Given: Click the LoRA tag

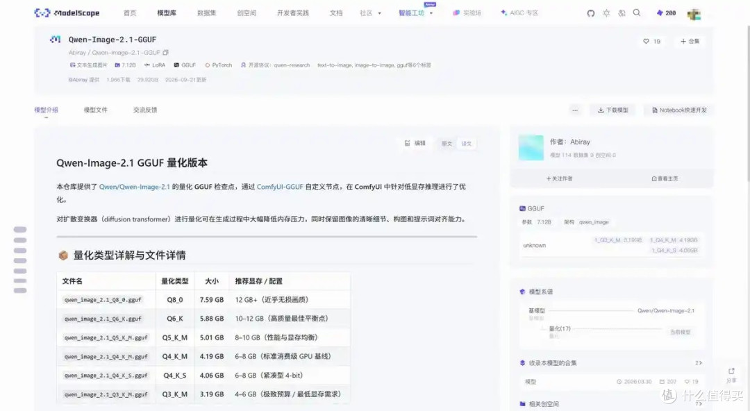Looking at the screenshot, I should point(154,65).
